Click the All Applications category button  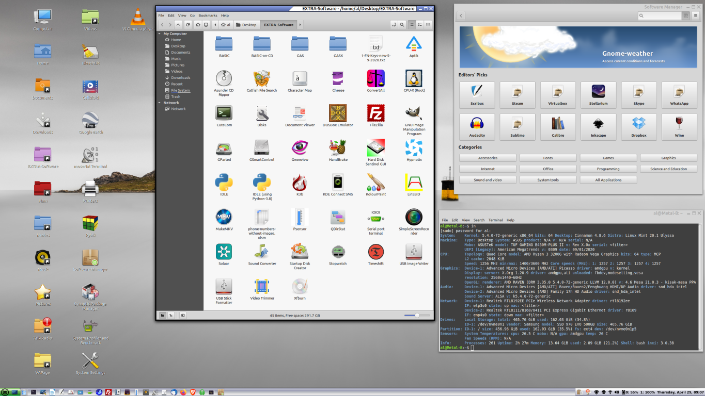(x=608, y=180)
